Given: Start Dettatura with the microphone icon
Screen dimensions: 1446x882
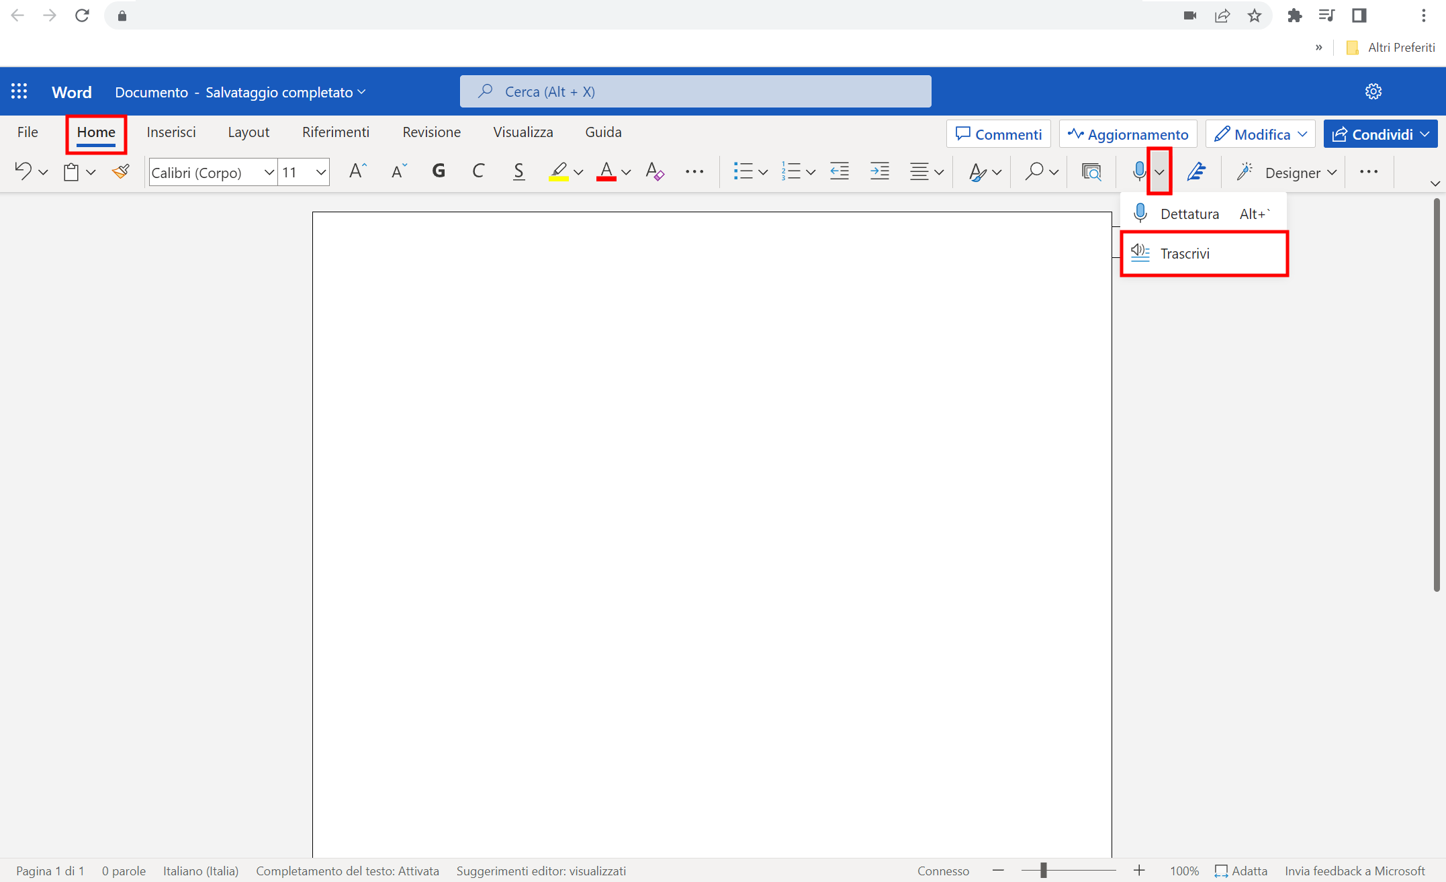Looking at the screenshot, I should (1138, 171).
